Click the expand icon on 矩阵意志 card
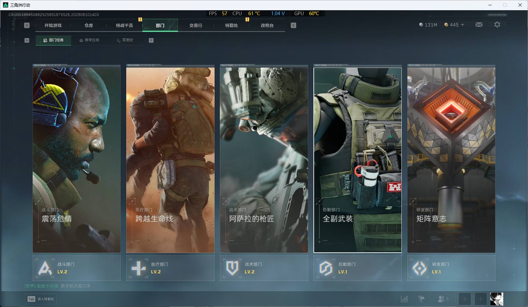This screenshot has height=307, width=528. click(x=413, y=201)
